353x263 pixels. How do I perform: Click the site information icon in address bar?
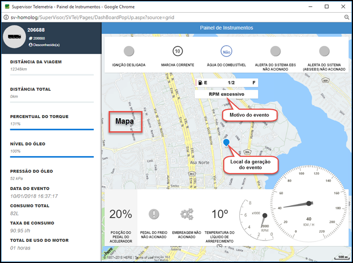pos(6,17)
